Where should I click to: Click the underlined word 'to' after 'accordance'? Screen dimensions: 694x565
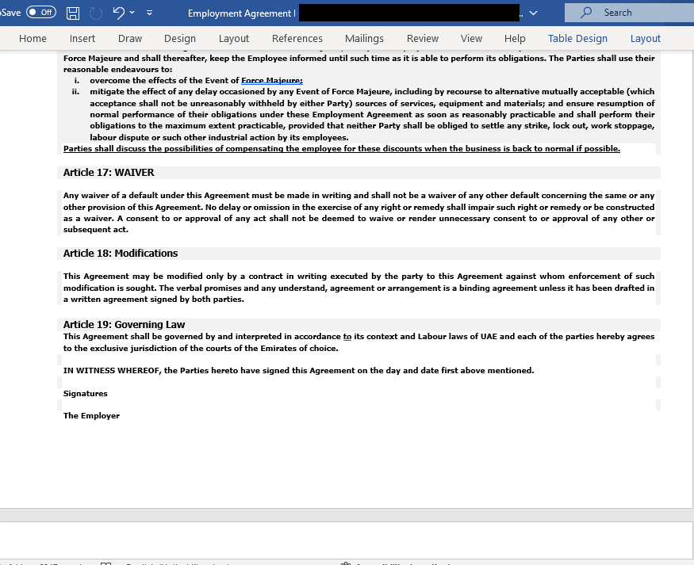[x=347, y=337]
